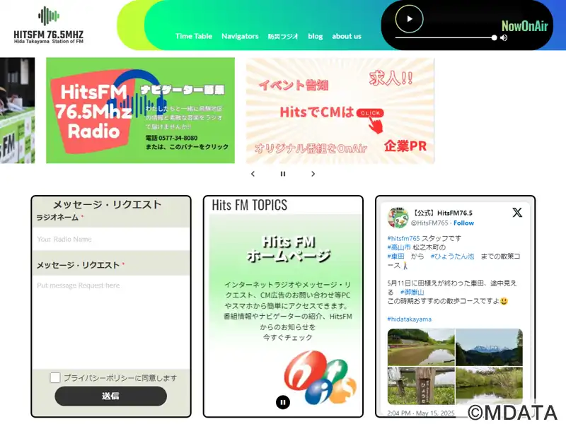
Task: Open the NowOnAir label in the player
Action: [x=524, y=26]
